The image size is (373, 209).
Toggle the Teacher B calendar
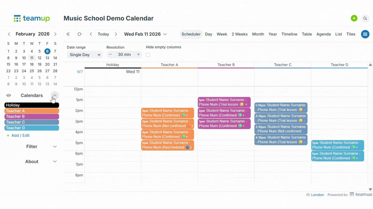pyautogui.click(x=32, y=116)
